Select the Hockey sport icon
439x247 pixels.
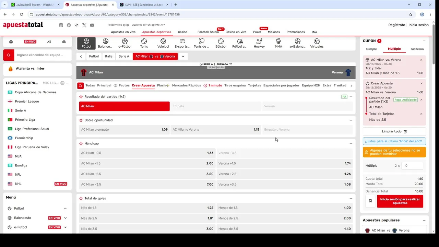tap(259, 43)
